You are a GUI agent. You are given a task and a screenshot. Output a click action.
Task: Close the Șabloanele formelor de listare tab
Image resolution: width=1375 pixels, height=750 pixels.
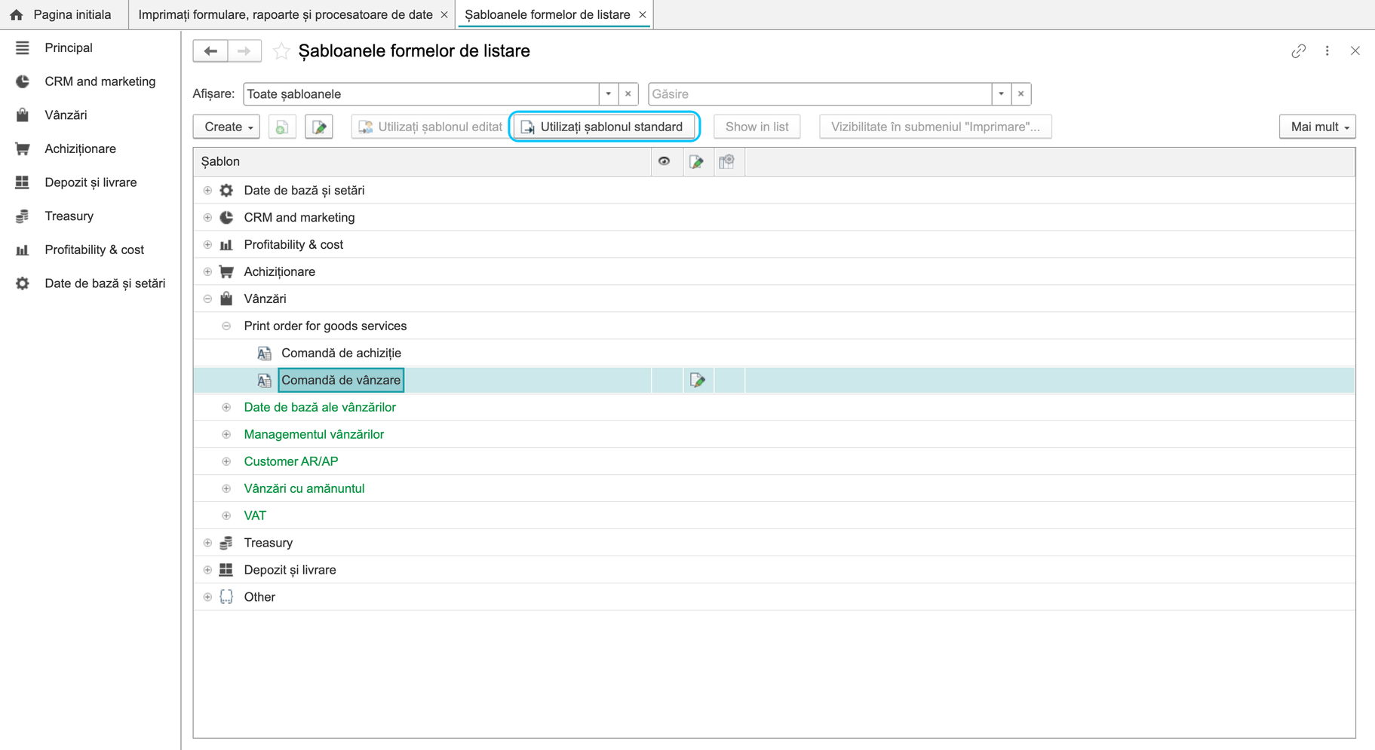pyautogui.click(x=643, y=14)
